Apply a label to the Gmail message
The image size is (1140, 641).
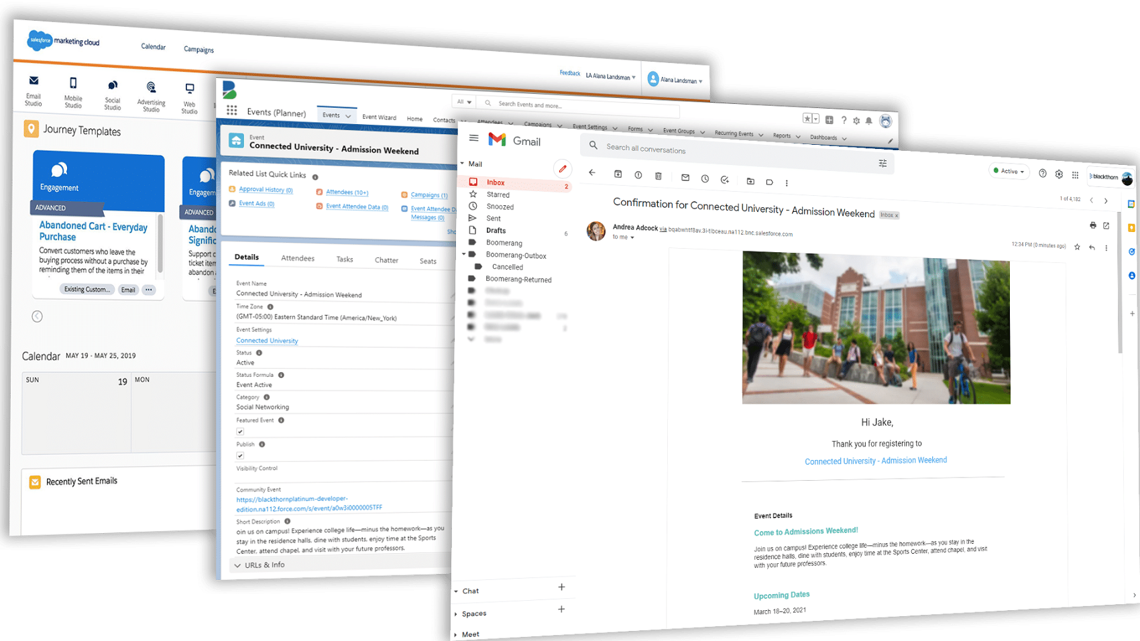[x=770, y=182]
